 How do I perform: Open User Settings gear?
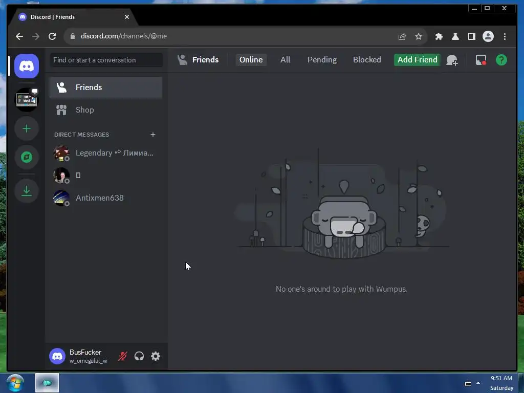click(156, 356)
